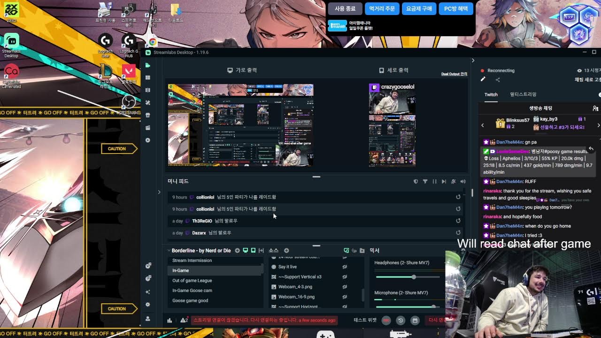Expand the left panel arrow beside mini feed
Screen dimensions: 601x338
(x=159, y=192)
